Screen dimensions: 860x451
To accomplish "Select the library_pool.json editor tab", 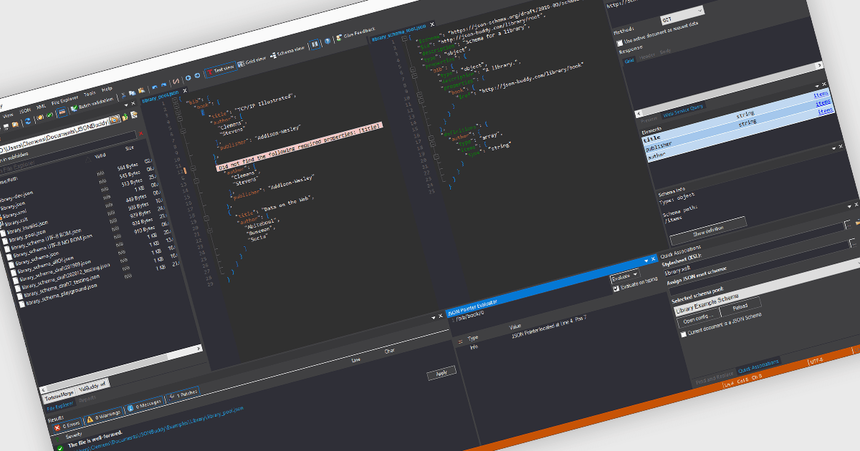I will pos(159,98).
